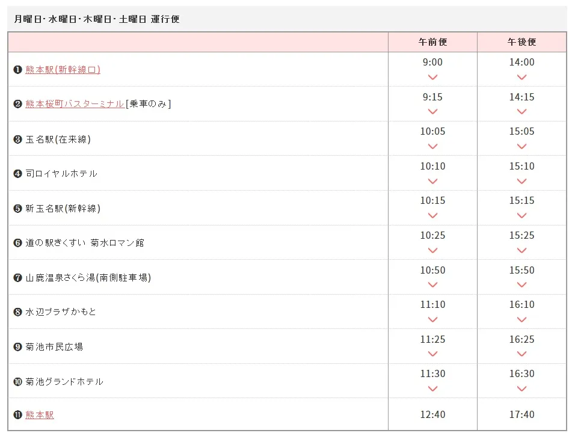Viewport: 575px width, 439px height.
Task: Click the chevron under 14:00 afternoon departure
Action: tap(521, 77)
